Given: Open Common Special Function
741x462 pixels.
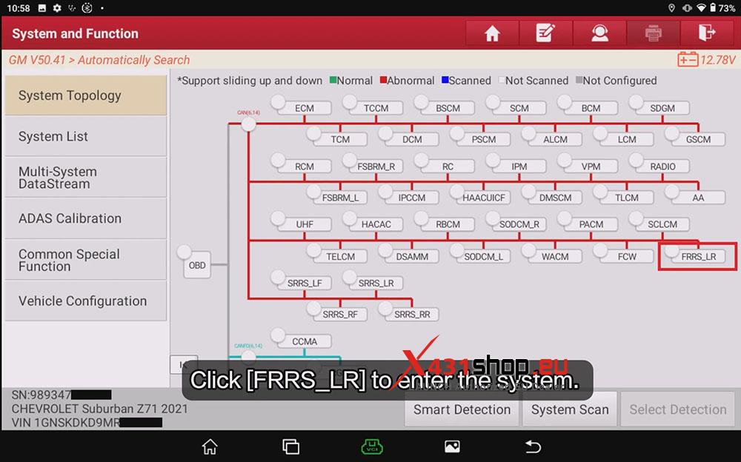Looking at the screenshot, I should 85,260.
